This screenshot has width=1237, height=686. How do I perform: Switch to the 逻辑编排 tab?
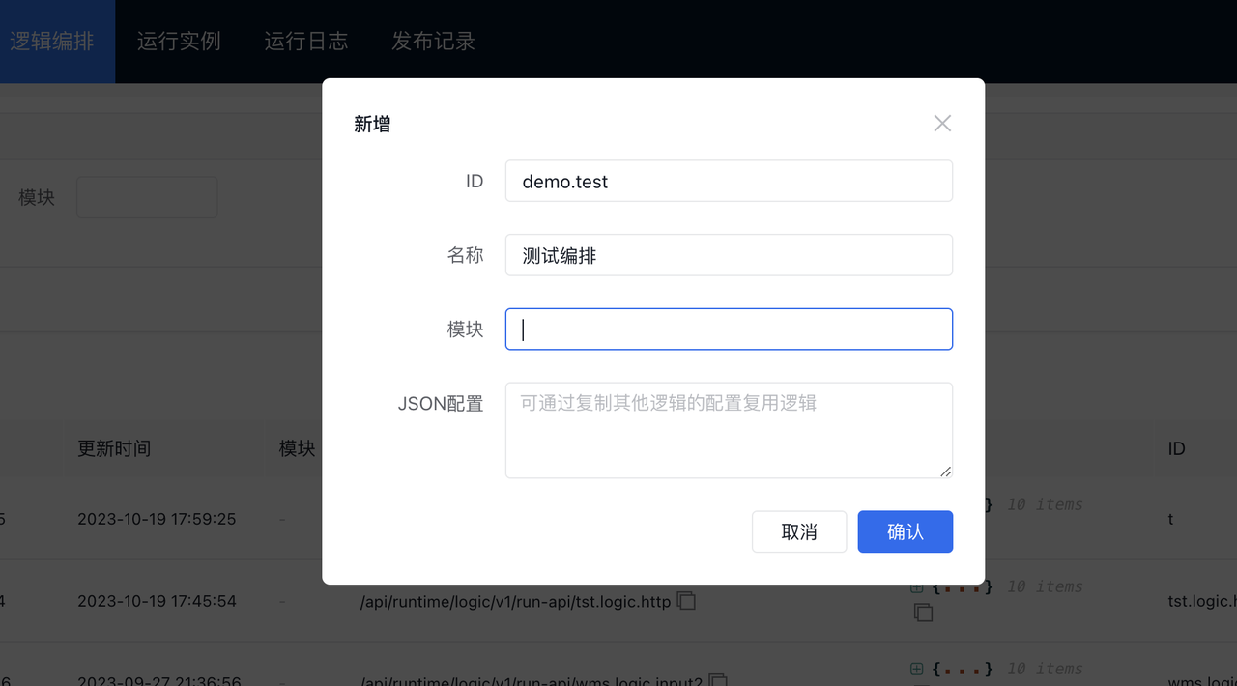(52, 42)
